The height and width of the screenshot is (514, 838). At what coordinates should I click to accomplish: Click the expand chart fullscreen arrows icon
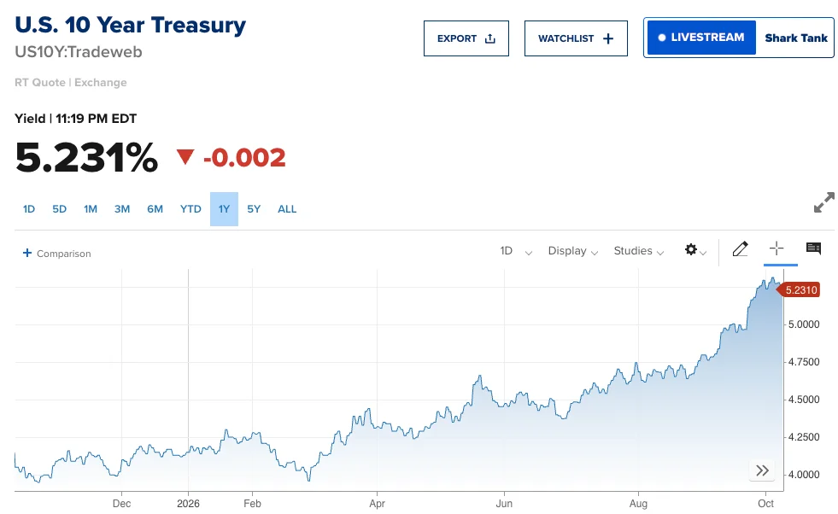[823, 202]
